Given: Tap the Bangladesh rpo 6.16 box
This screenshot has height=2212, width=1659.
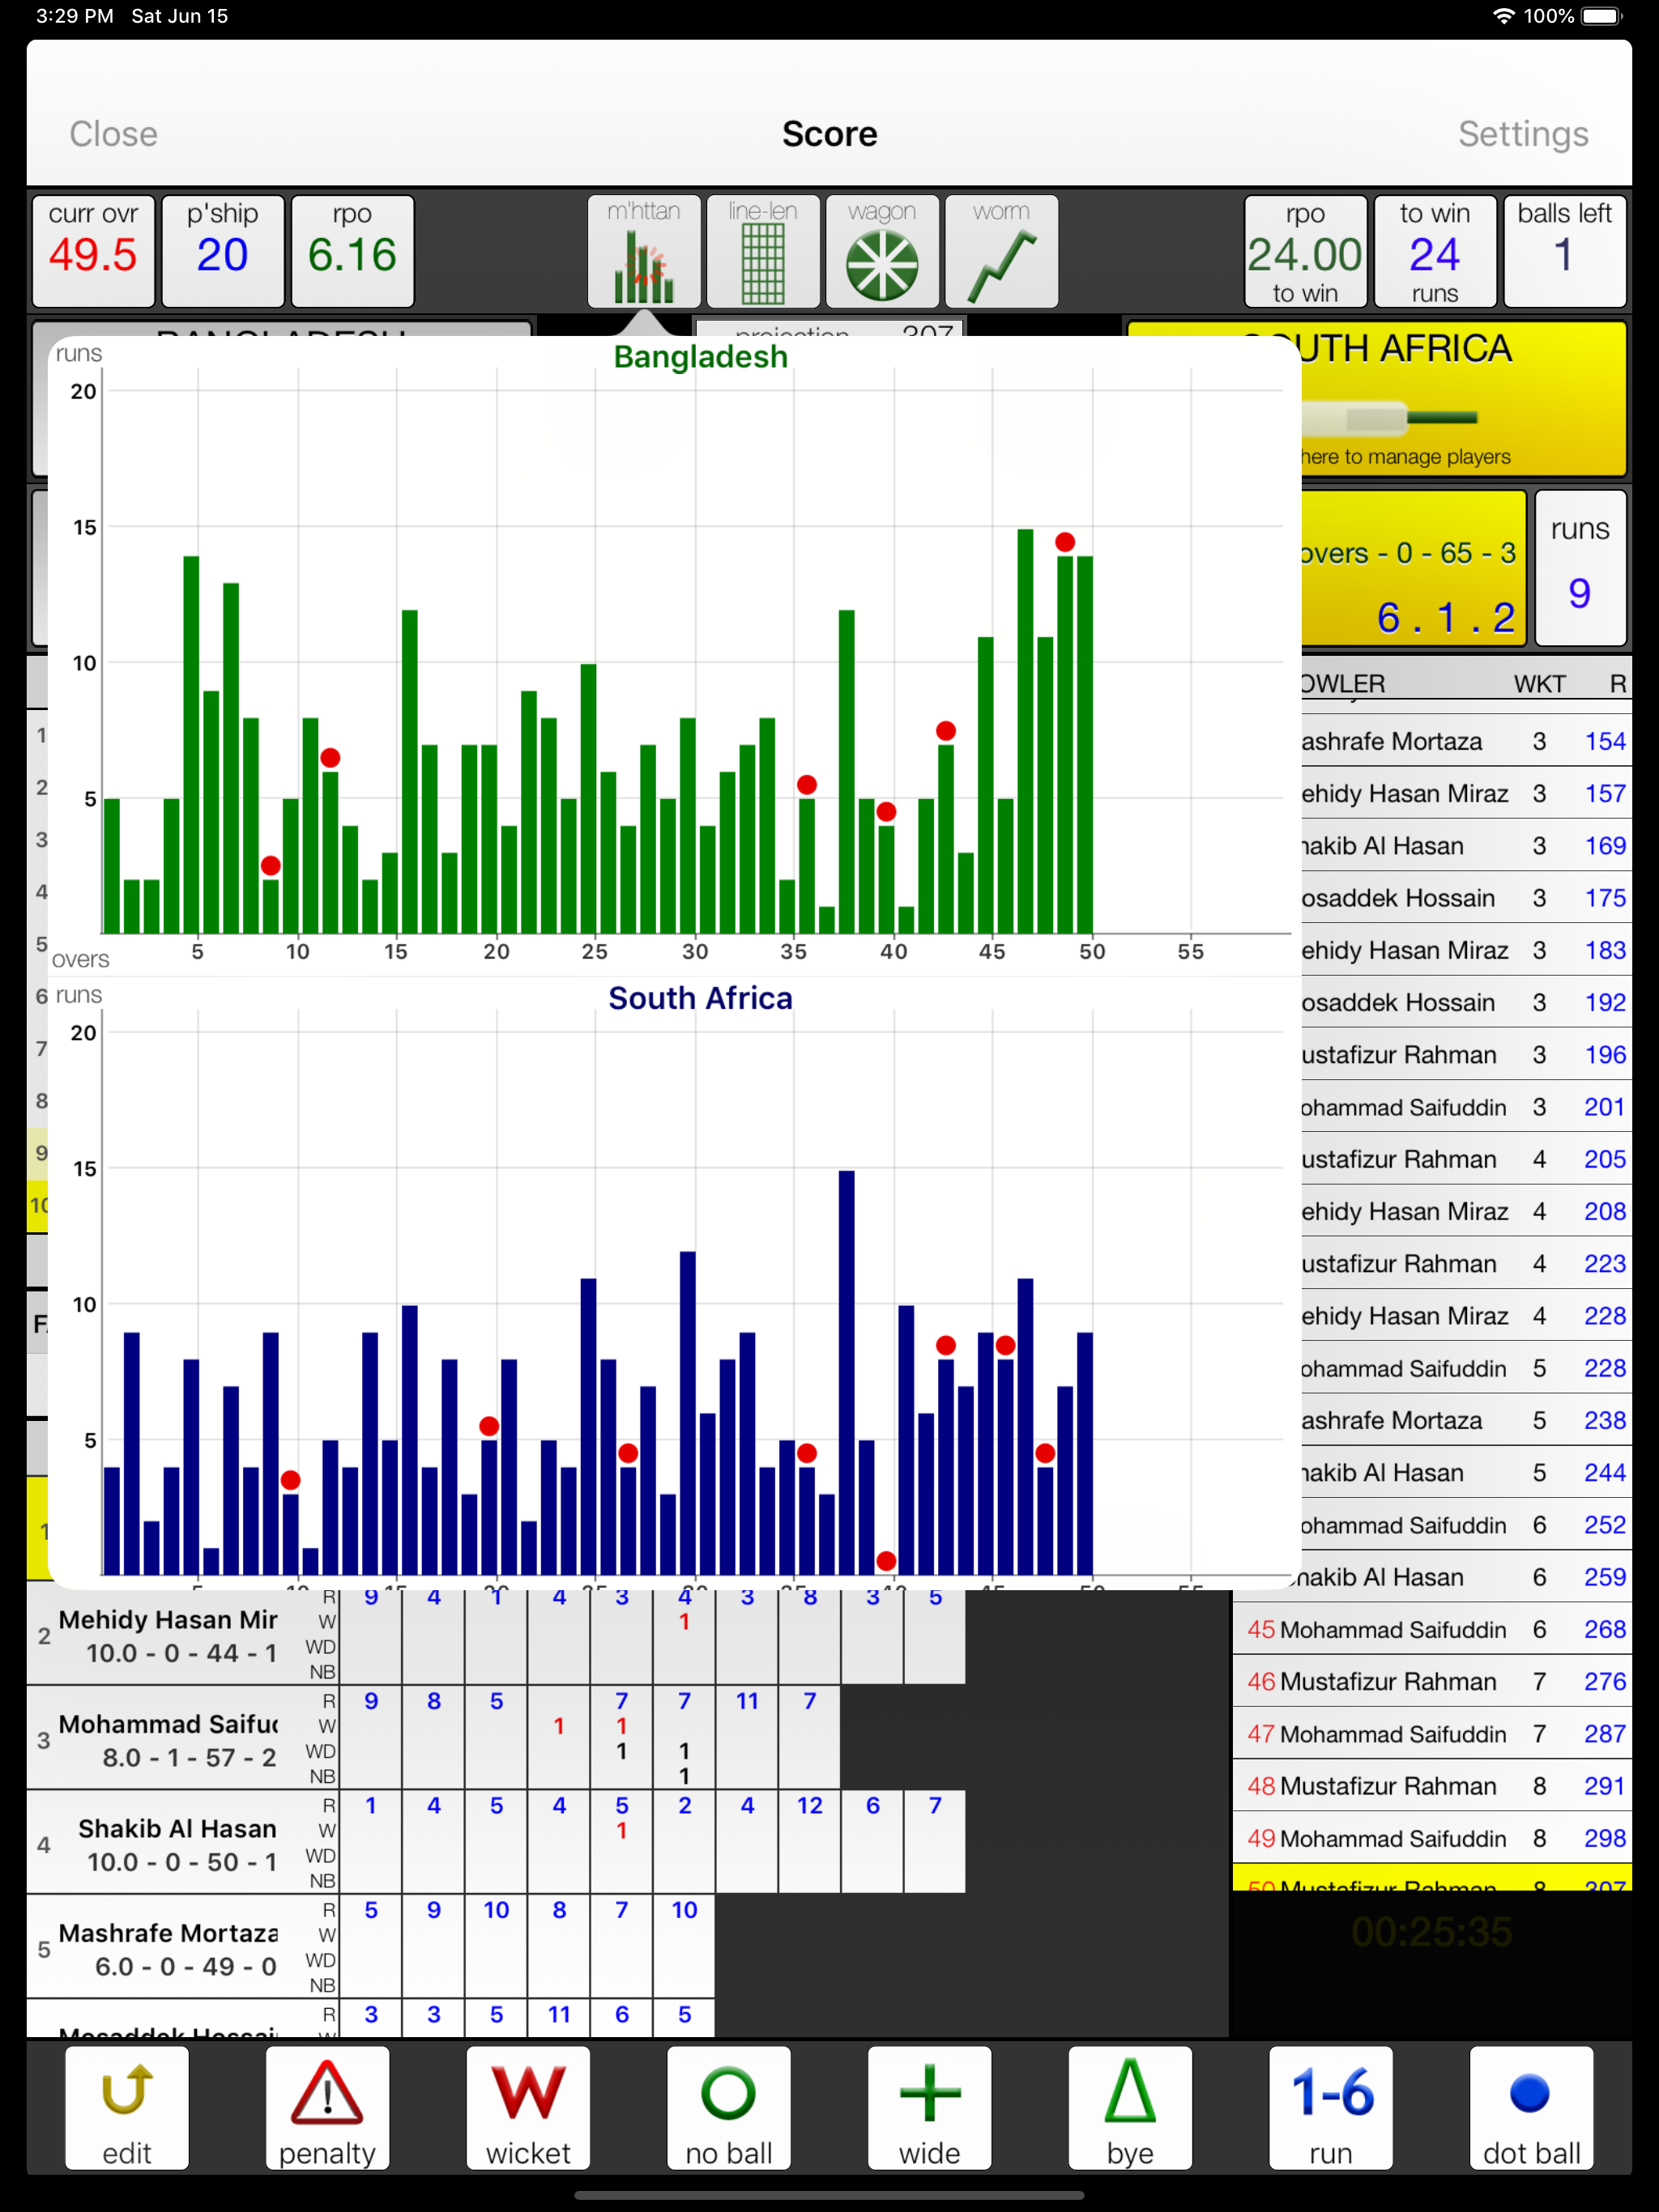Looking at the screenshot, I should (352, 251).
